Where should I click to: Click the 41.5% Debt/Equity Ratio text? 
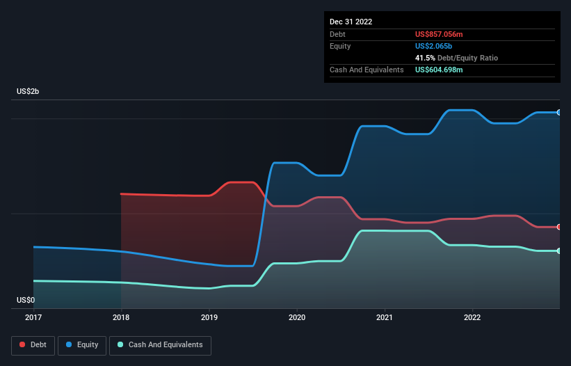[x=456, y=58]
